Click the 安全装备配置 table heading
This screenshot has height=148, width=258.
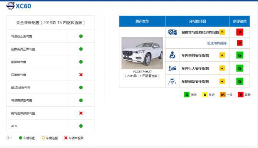pos(50,23)
